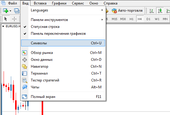Select the M15 timeframe

[x=114, y=19]
